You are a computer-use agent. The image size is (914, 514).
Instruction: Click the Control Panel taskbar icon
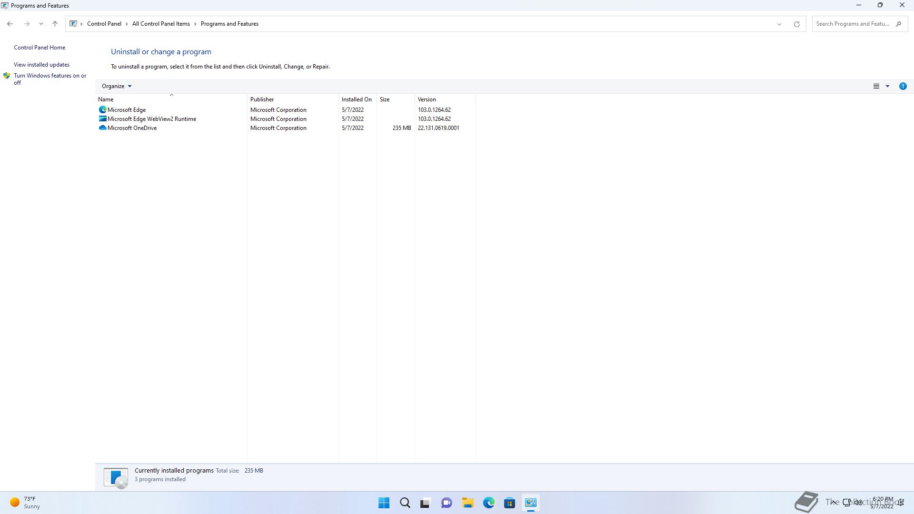pos(530,503)
